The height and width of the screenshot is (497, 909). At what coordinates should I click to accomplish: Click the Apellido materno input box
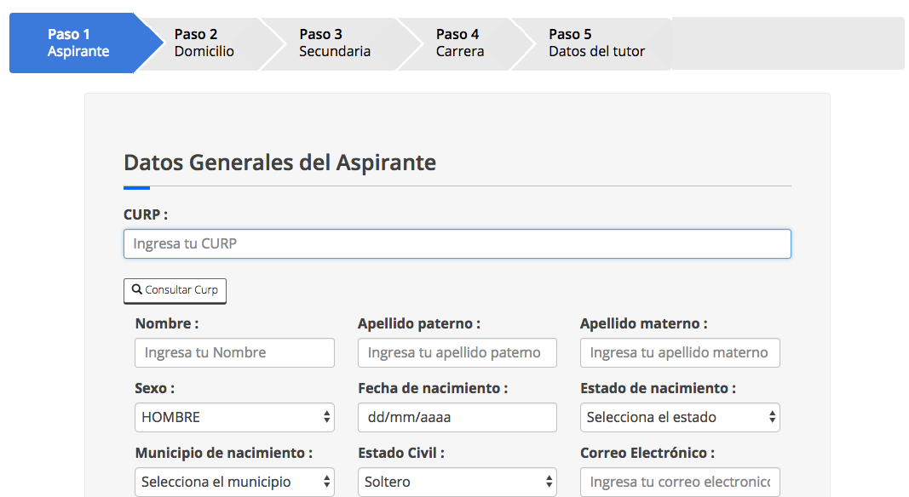coord(679,352)
